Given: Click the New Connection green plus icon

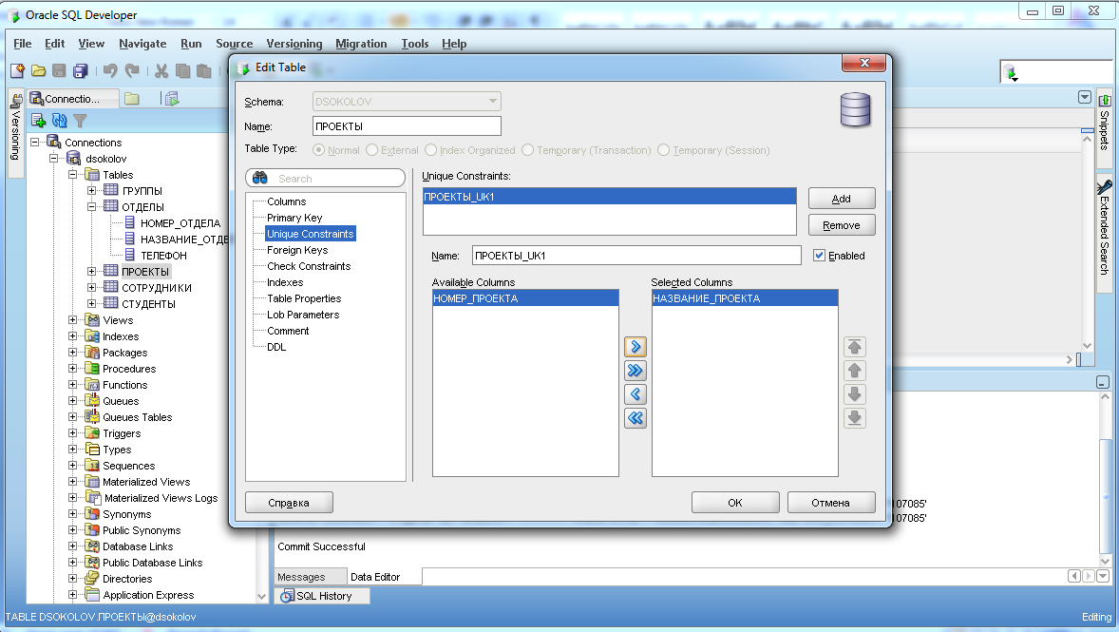Looking at the screenshot, I should [x=38, y=121].
